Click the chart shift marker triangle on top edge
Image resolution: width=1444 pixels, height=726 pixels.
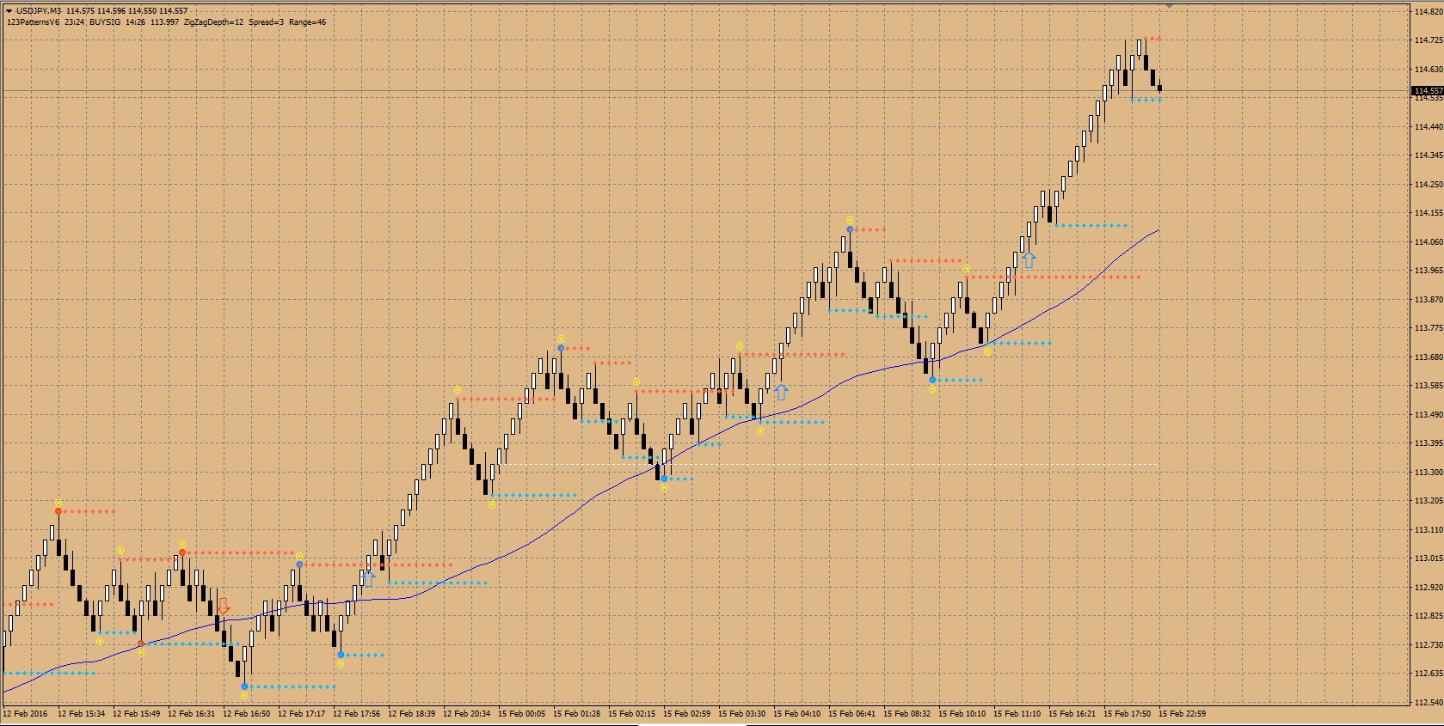click(x=1169, y=5)
